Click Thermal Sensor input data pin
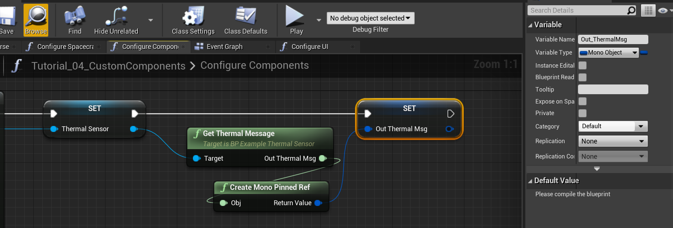The height and width of the screenshot is (228, 673). pos(54,129)
